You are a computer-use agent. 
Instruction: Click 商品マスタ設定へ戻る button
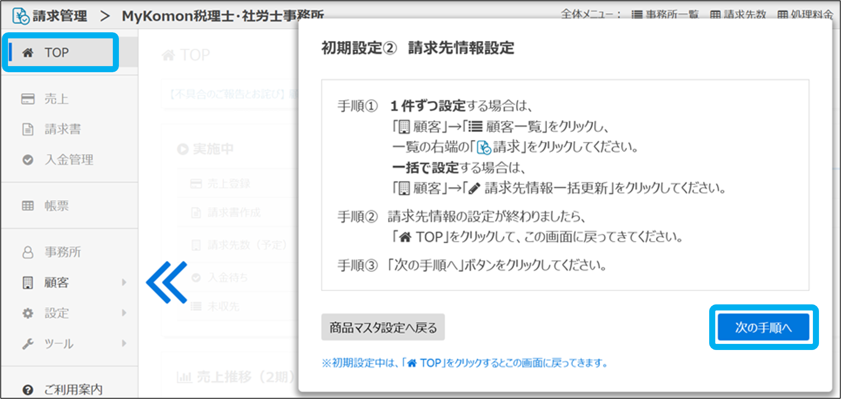tap(383, 327)
